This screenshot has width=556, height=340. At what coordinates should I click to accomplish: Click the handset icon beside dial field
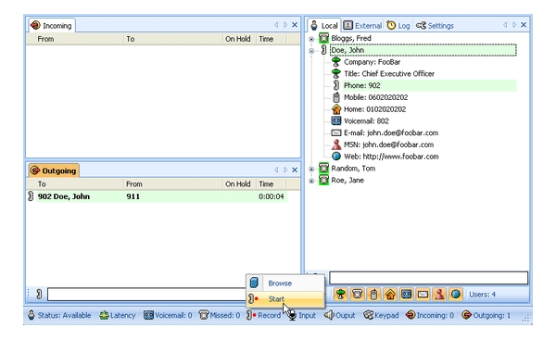[x=39, y=294]
